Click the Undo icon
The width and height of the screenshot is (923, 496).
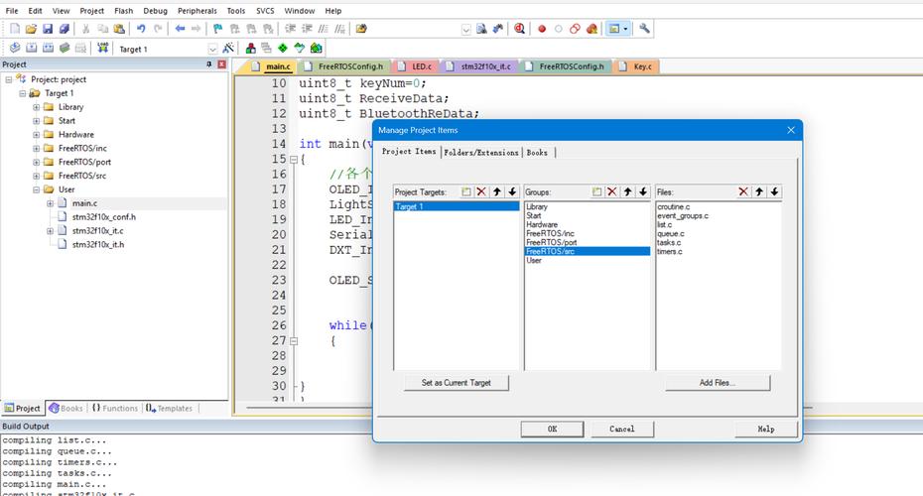141,28
